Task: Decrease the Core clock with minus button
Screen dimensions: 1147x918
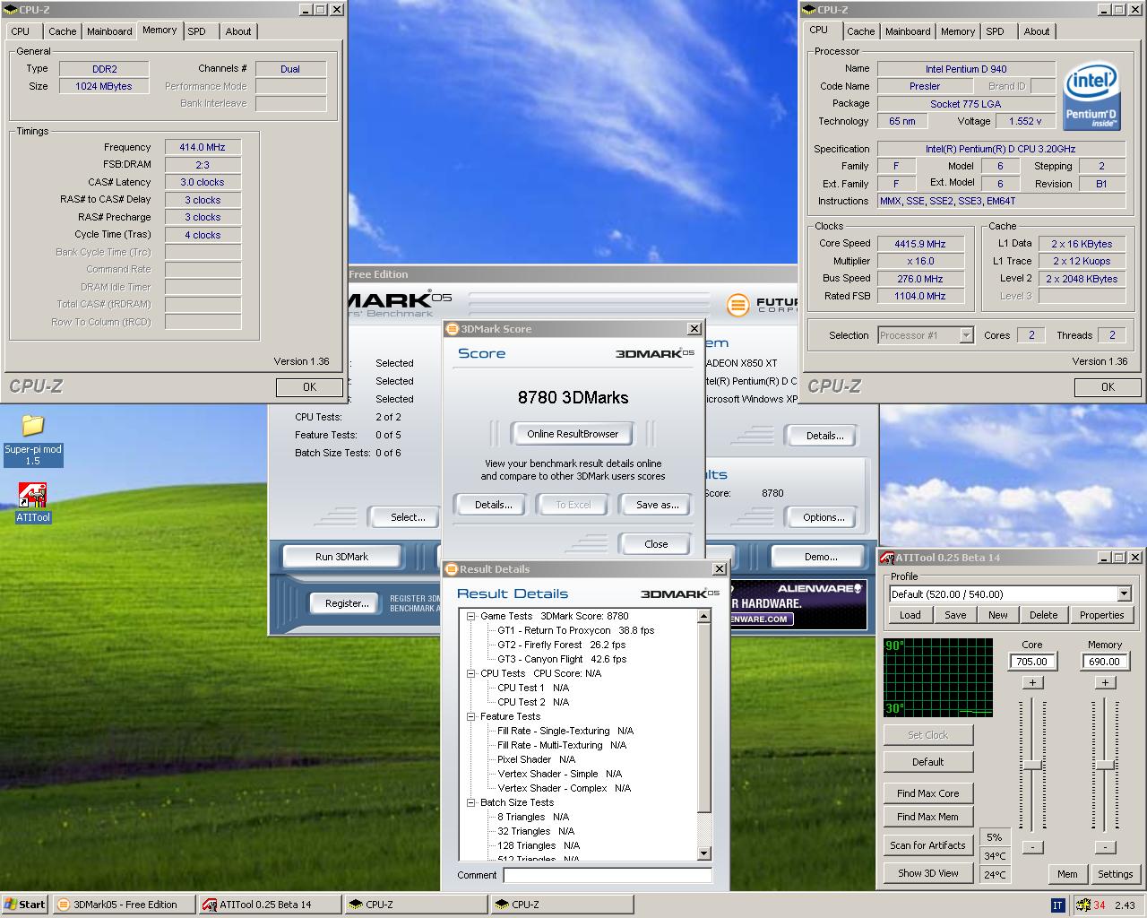Action: pyautogui.click(x=1032, y=846)
